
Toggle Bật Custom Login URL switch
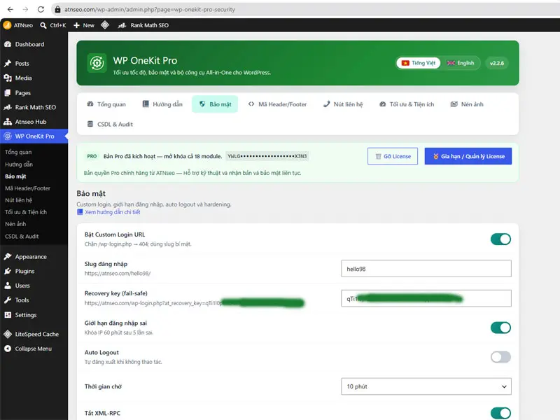(x=500, y=239)
